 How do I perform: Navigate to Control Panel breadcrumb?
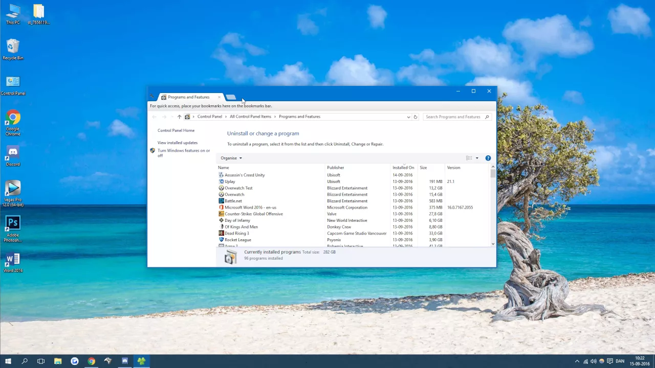tap(210, 117)
